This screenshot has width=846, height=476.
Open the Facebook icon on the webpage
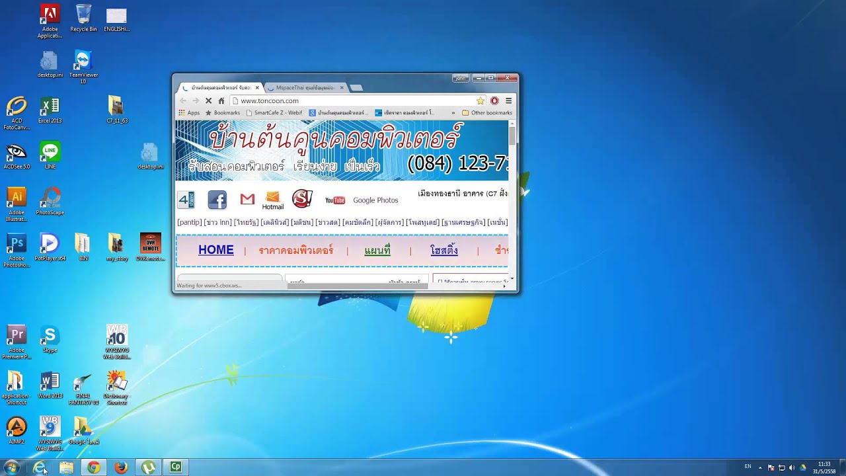coord(217,200)
